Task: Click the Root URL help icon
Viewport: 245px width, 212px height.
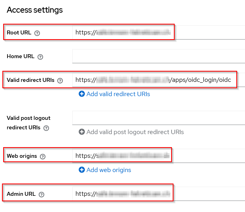Action: (37, 33)
